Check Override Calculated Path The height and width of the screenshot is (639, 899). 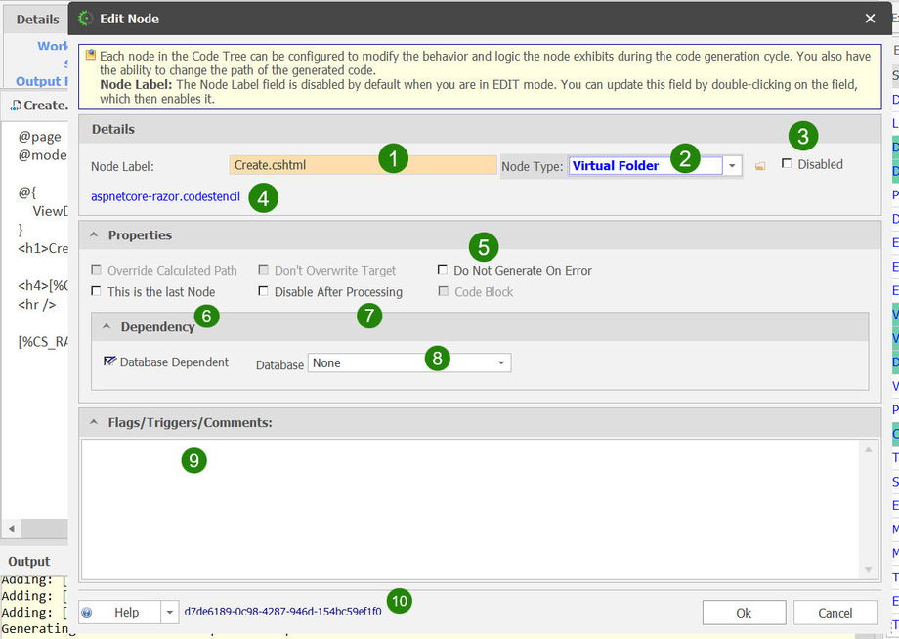[x=97, y=270]
